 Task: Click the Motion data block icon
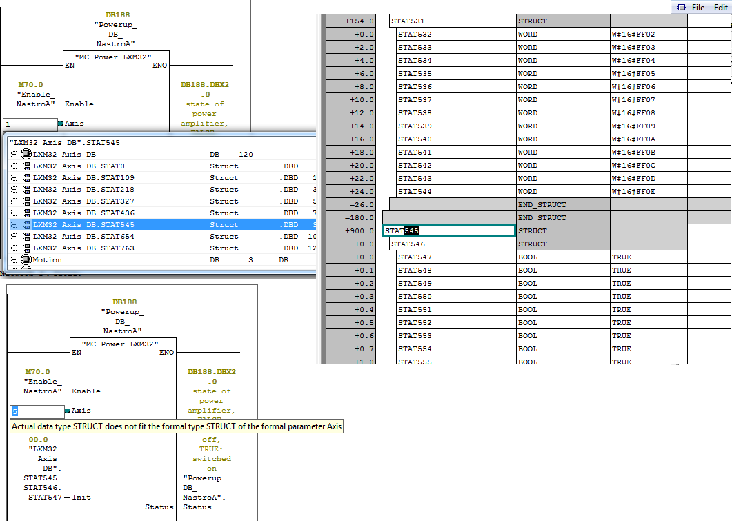pos(26,259)
